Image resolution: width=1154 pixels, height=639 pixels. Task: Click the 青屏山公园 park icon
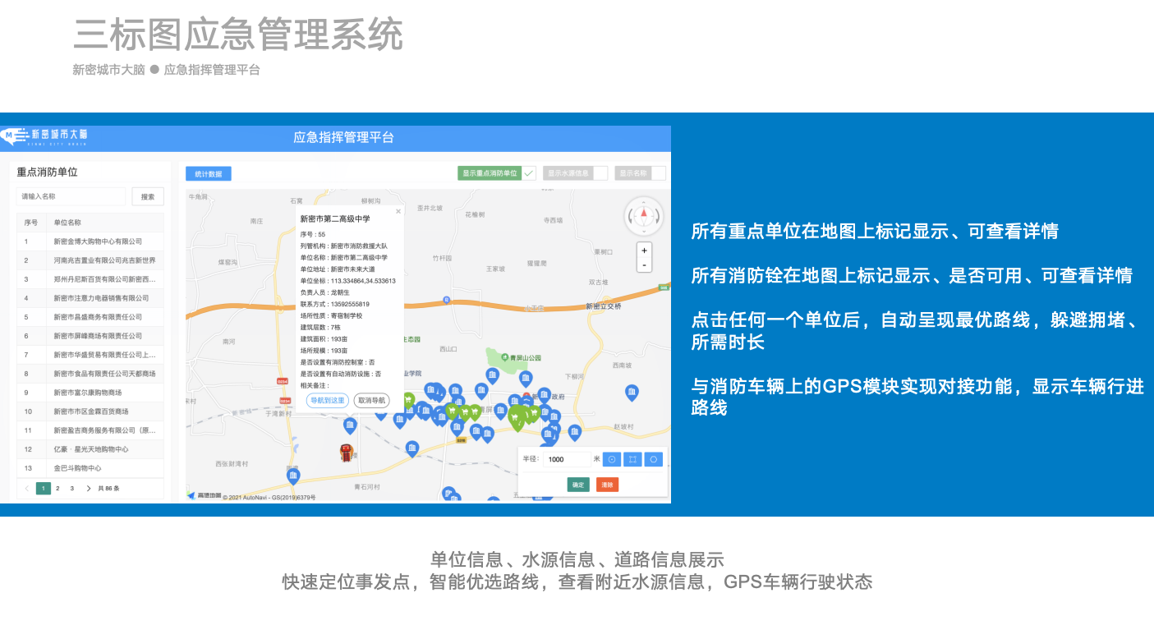503,358
